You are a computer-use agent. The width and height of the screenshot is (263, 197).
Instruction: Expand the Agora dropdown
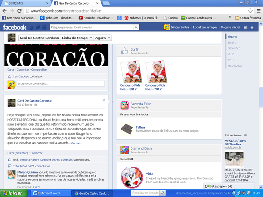tap(103, 38)
